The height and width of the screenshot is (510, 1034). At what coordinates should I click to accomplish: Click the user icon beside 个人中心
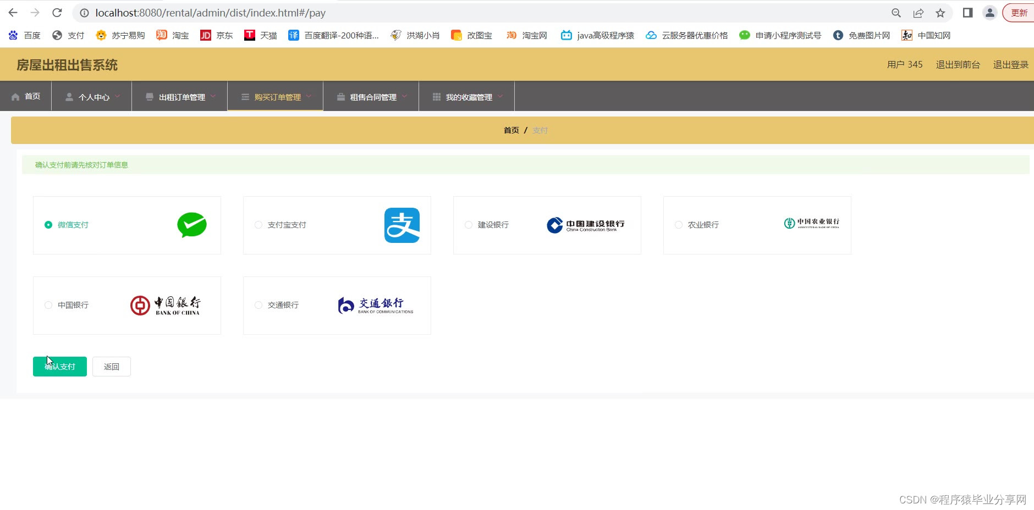(x=69, y=97)
